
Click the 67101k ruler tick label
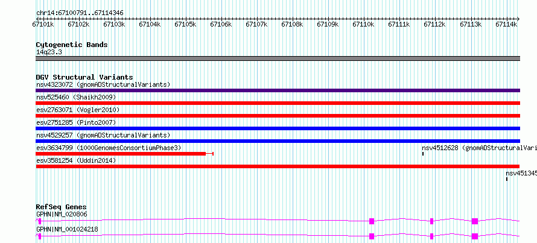[x=43, y=24]
